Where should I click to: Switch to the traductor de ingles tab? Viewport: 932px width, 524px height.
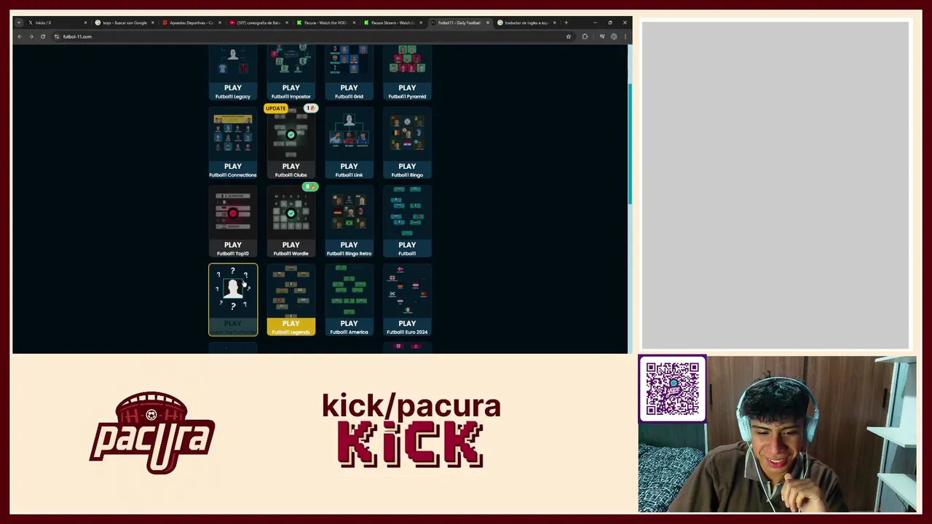526,23
